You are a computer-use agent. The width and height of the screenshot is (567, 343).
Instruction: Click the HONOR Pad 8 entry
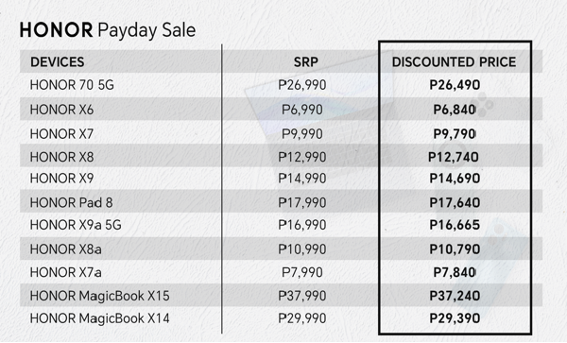click(x=71, y=203)
